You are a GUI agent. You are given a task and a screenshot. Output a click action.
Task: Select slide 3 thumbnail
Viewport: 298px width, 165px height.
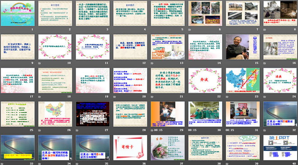click(93, 13)
